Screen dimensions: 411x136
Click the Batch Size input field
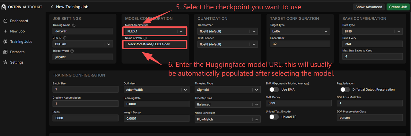(x=85, y=90)
